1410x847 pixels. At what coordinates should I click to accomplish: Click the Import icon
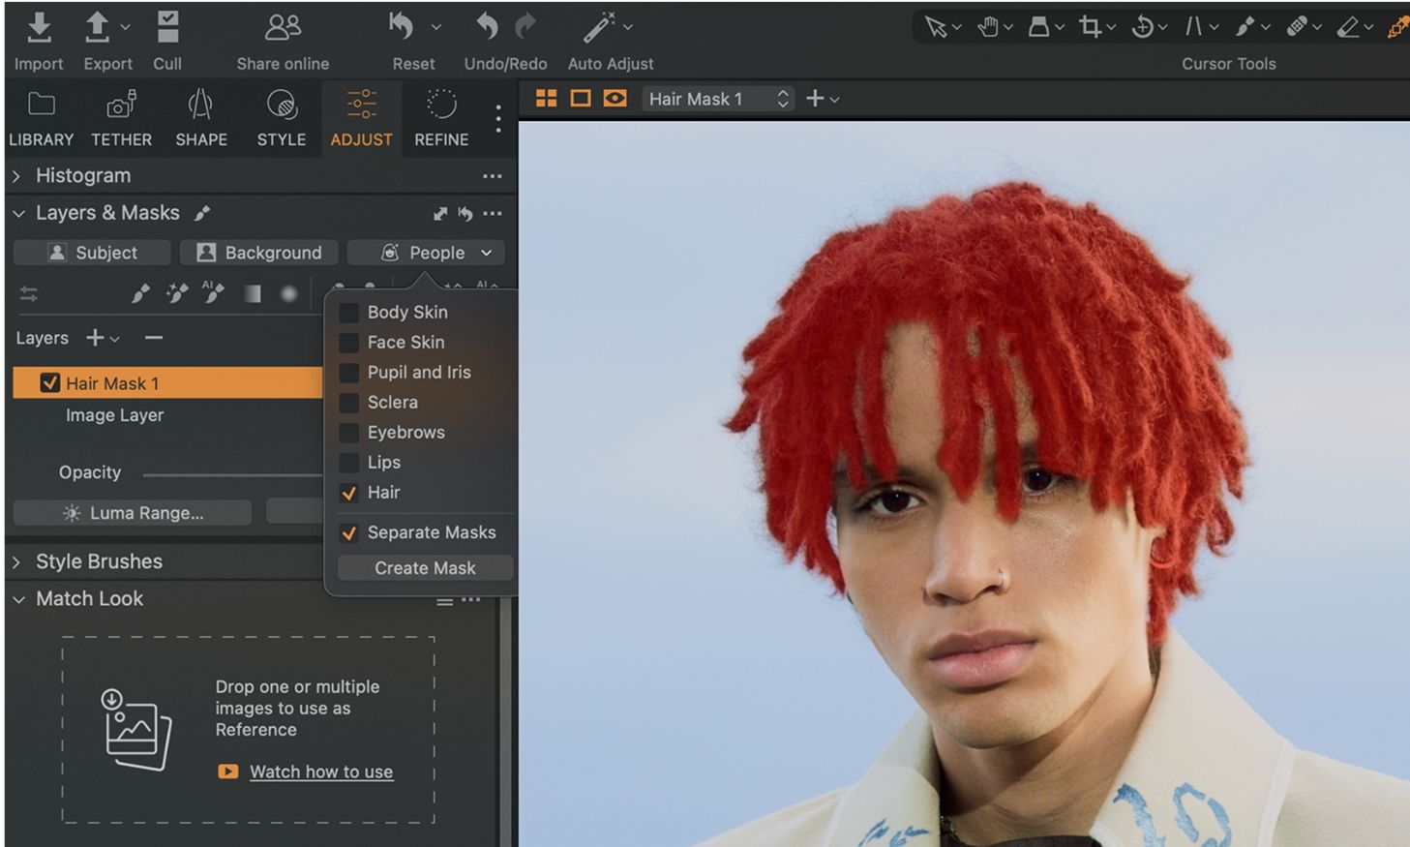pyautogui.click(x=39, y=29)
